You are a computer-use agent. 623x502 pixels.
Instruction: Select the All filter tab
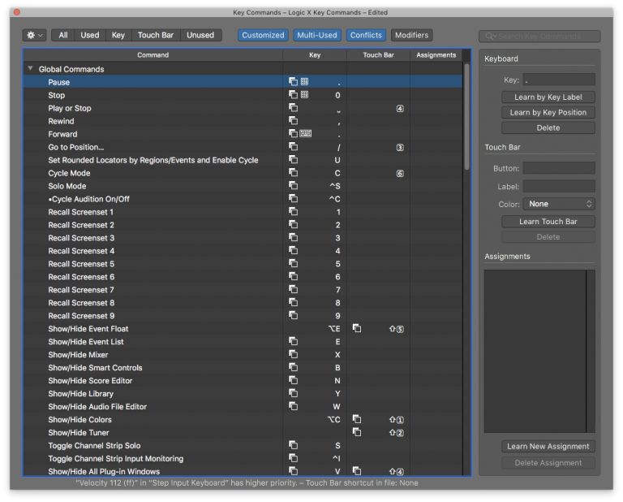[x=63, y=36]
